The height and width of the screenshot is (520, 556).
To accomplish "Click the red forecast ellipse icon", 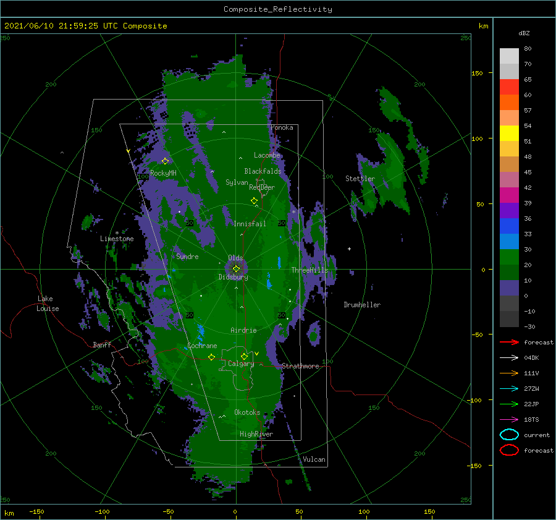I will tap(509, 450).
